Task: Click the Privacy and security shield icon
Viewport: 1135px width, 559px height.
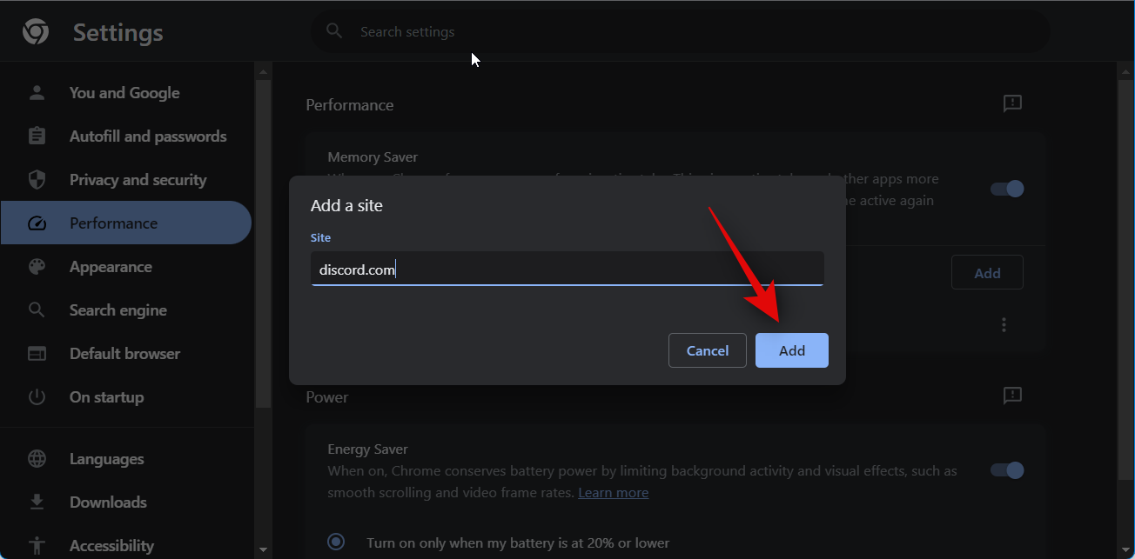Action: pos(37,180)
